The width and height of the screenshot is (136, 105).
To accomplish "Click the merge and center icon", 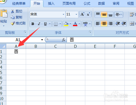I will (x=132, y=24).
